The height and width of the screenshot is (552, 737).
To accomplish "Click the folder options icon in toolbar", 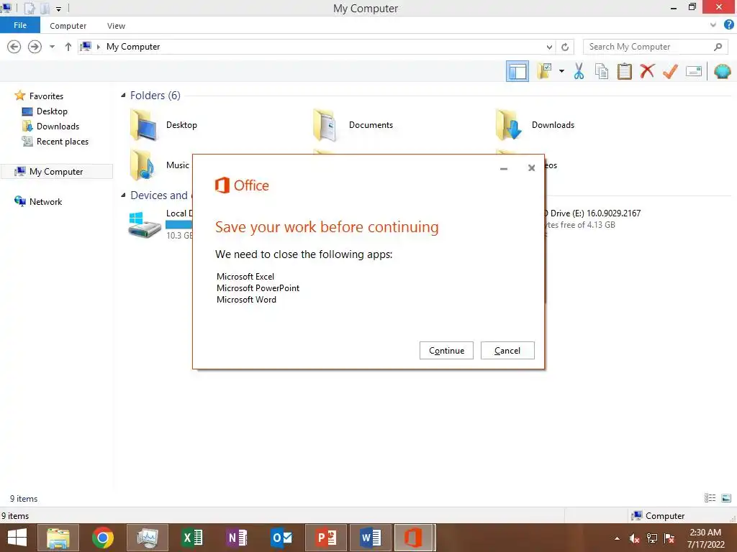I will click(546, 71).
